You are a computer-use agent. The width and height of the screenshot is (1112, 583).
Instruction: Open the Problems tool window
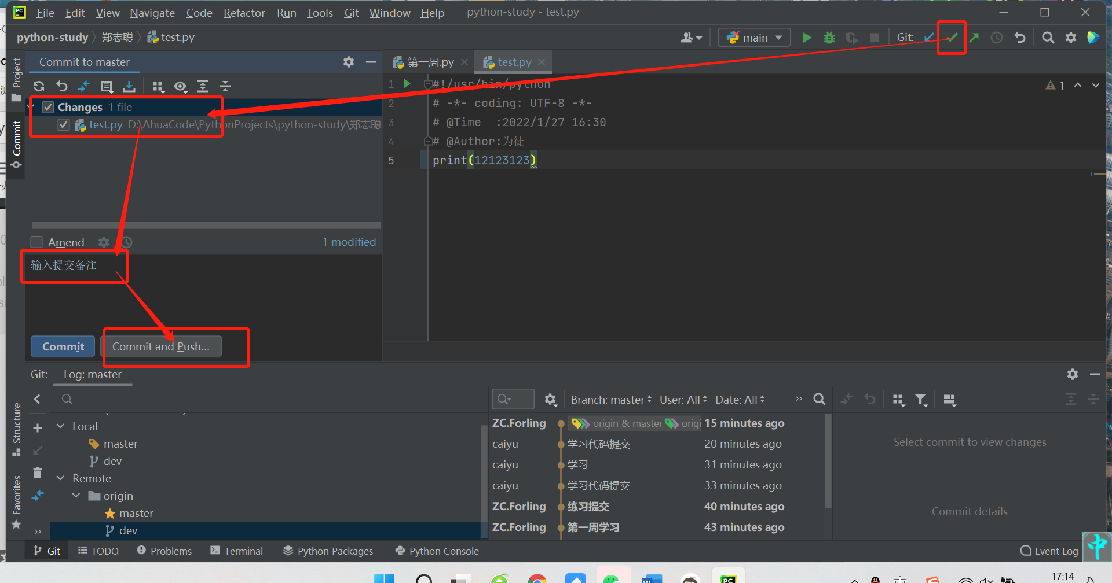(164, 551)
